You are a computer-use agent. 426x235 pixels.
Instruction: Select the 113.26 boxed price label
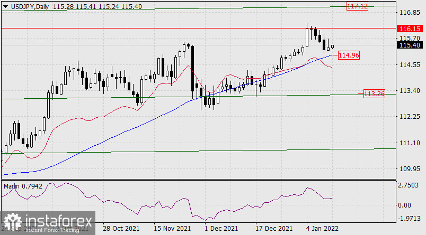[374, 94]
